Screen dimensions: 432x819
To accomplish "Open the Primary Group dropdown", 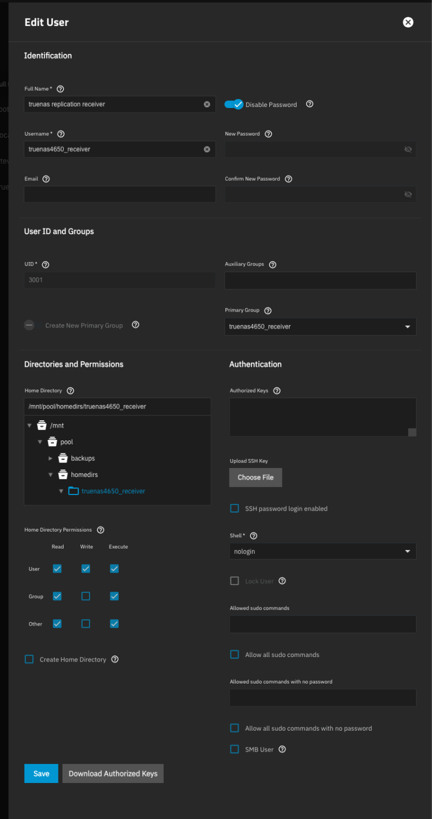I will point(320,327).
